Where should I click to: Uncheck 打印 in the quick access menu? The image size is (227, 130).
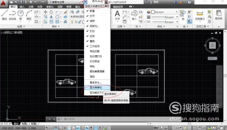97,31
